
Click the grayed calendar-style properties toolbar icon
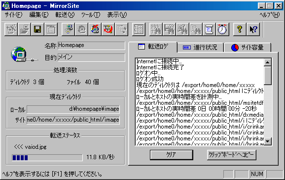(51, 29)
